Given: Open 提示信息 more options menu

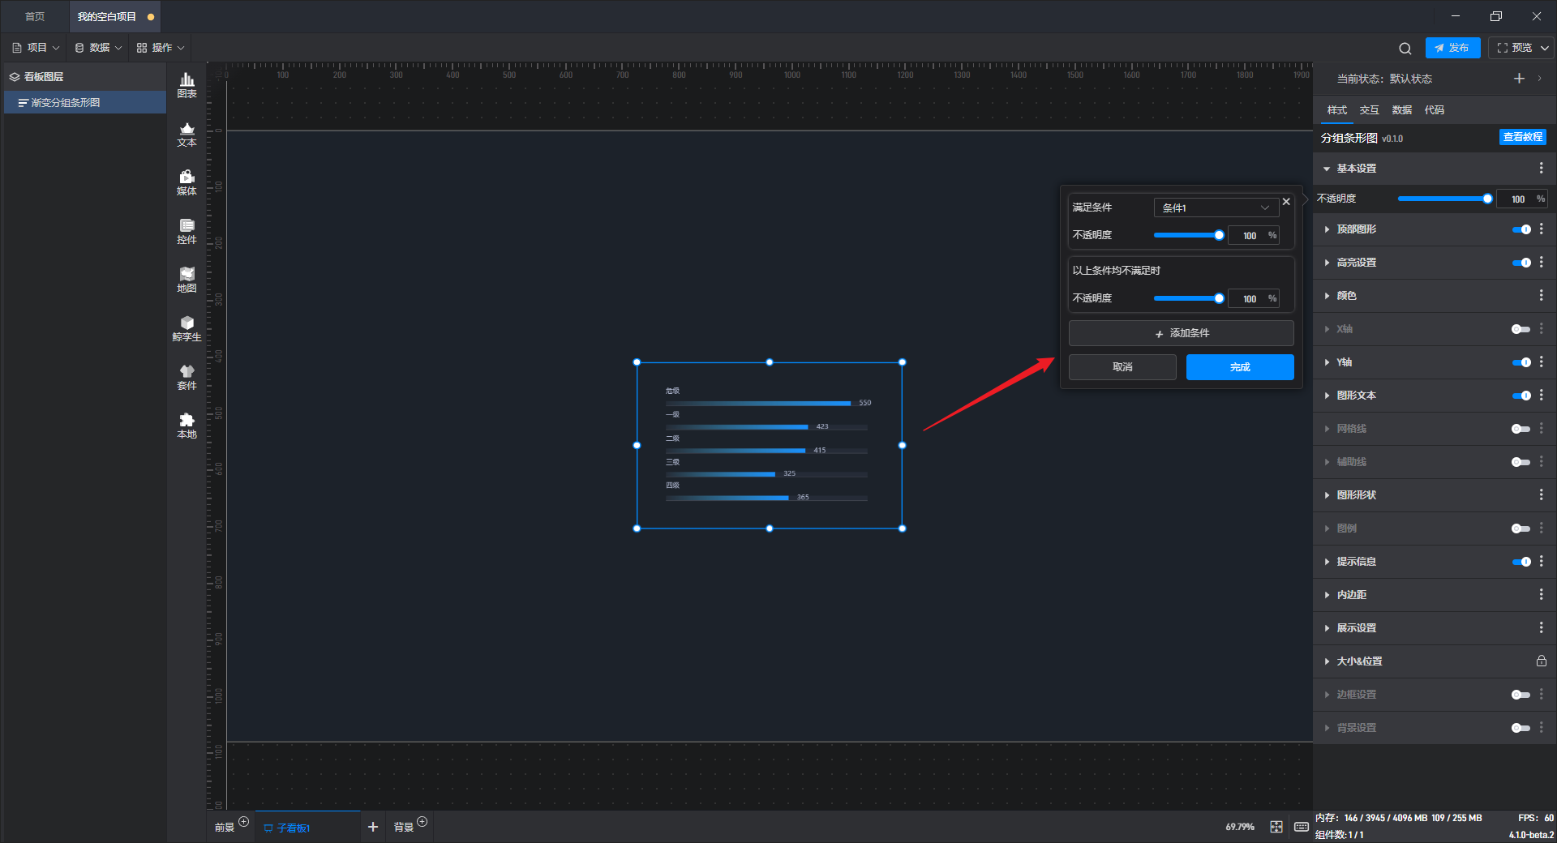Looking at the screenshot, I should tap(1541, 561).
